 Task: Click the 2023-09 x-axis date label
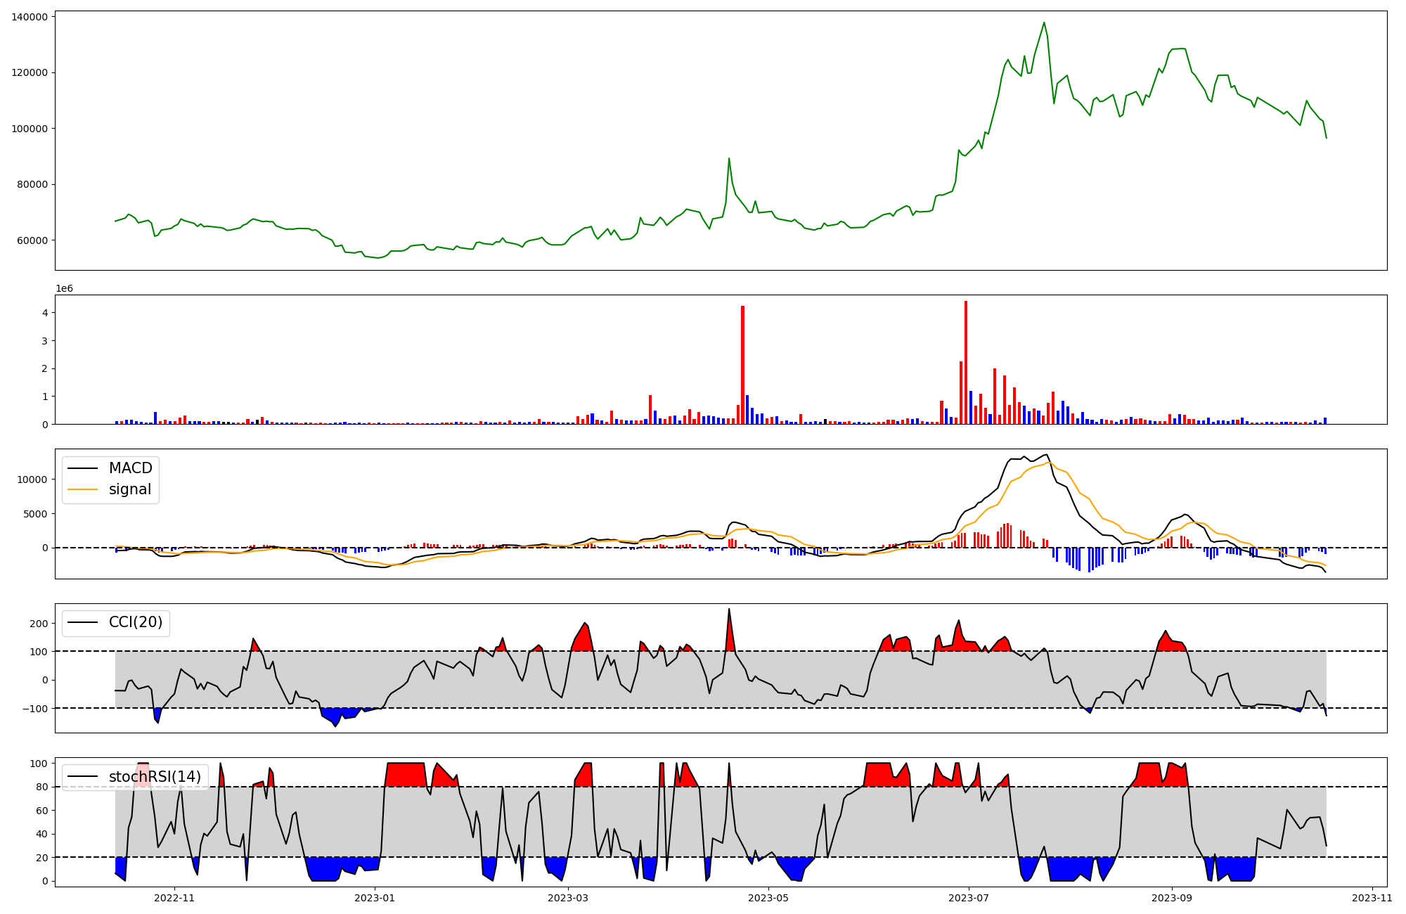pos(1172,897)
